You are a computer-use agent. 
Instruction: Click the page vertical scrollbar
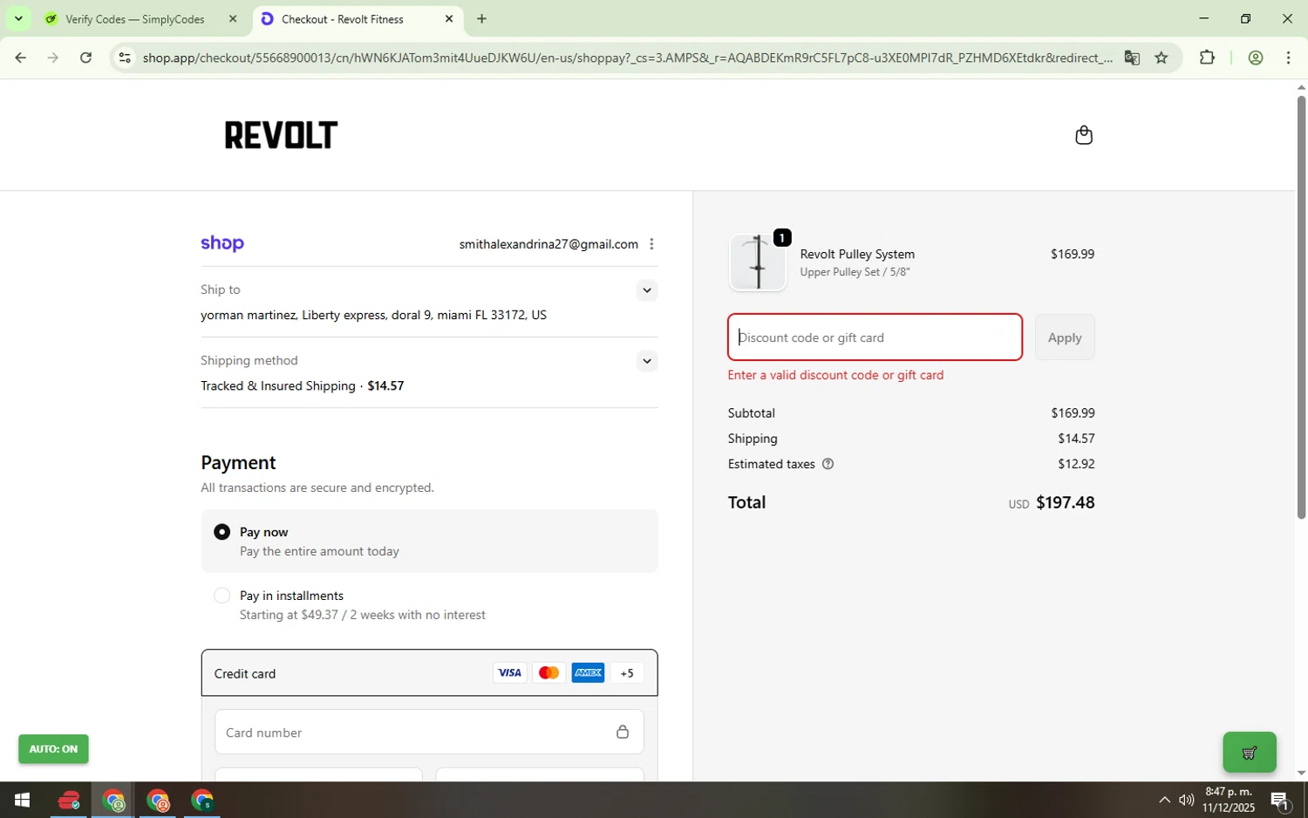pos(1301,306)
